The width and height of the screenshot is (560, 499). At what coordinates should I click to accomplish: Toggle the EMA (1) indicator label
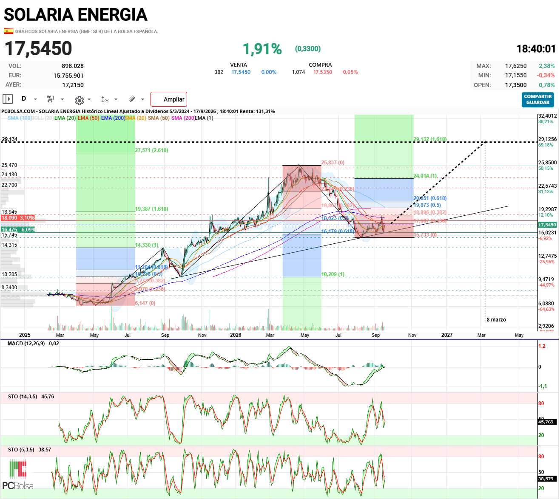click(204, 118)
